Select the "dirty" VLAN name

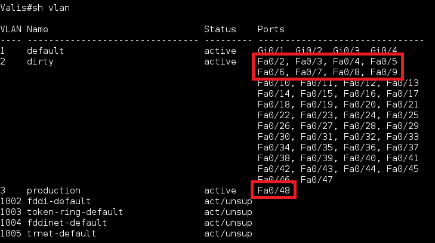40,61
